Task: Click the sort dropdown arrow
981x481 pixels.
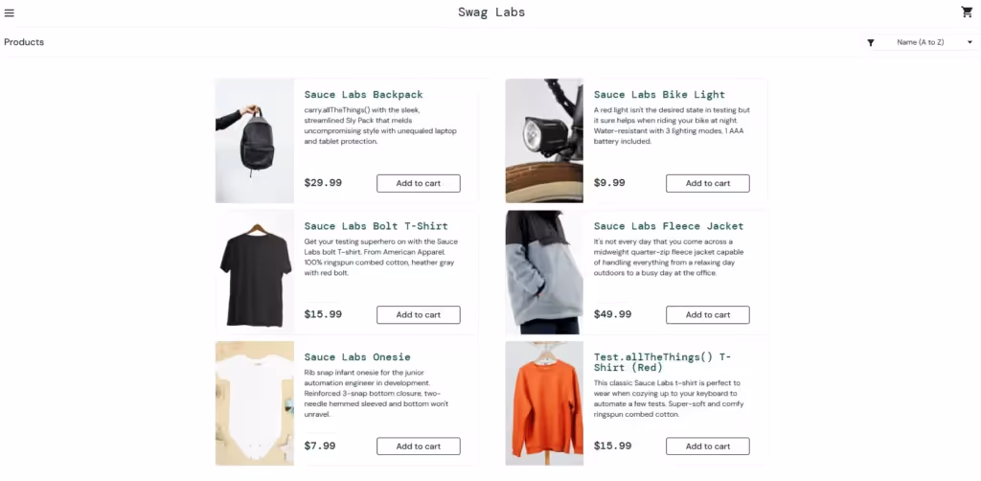Action: pos(970,42)
